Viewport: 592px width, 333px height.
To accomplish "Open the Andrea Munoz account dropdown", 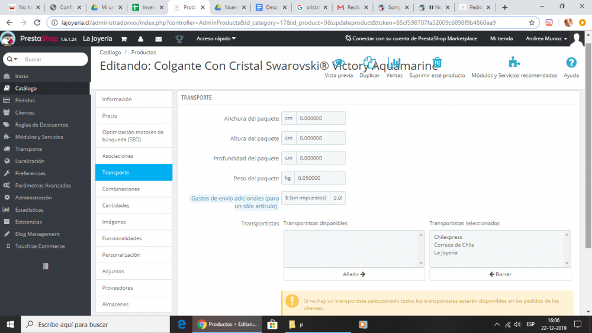I will pyautogui.click(x=546, y=38).
